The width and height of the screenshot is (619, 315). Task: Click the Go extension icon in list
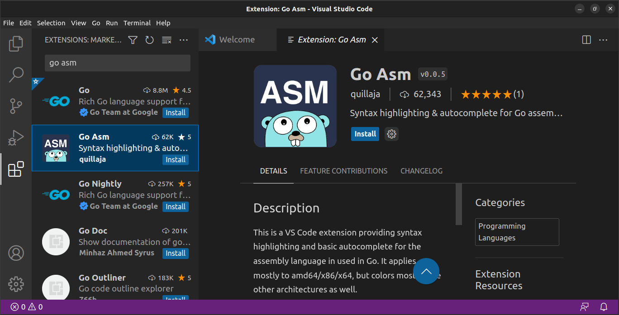click(56, 101)
